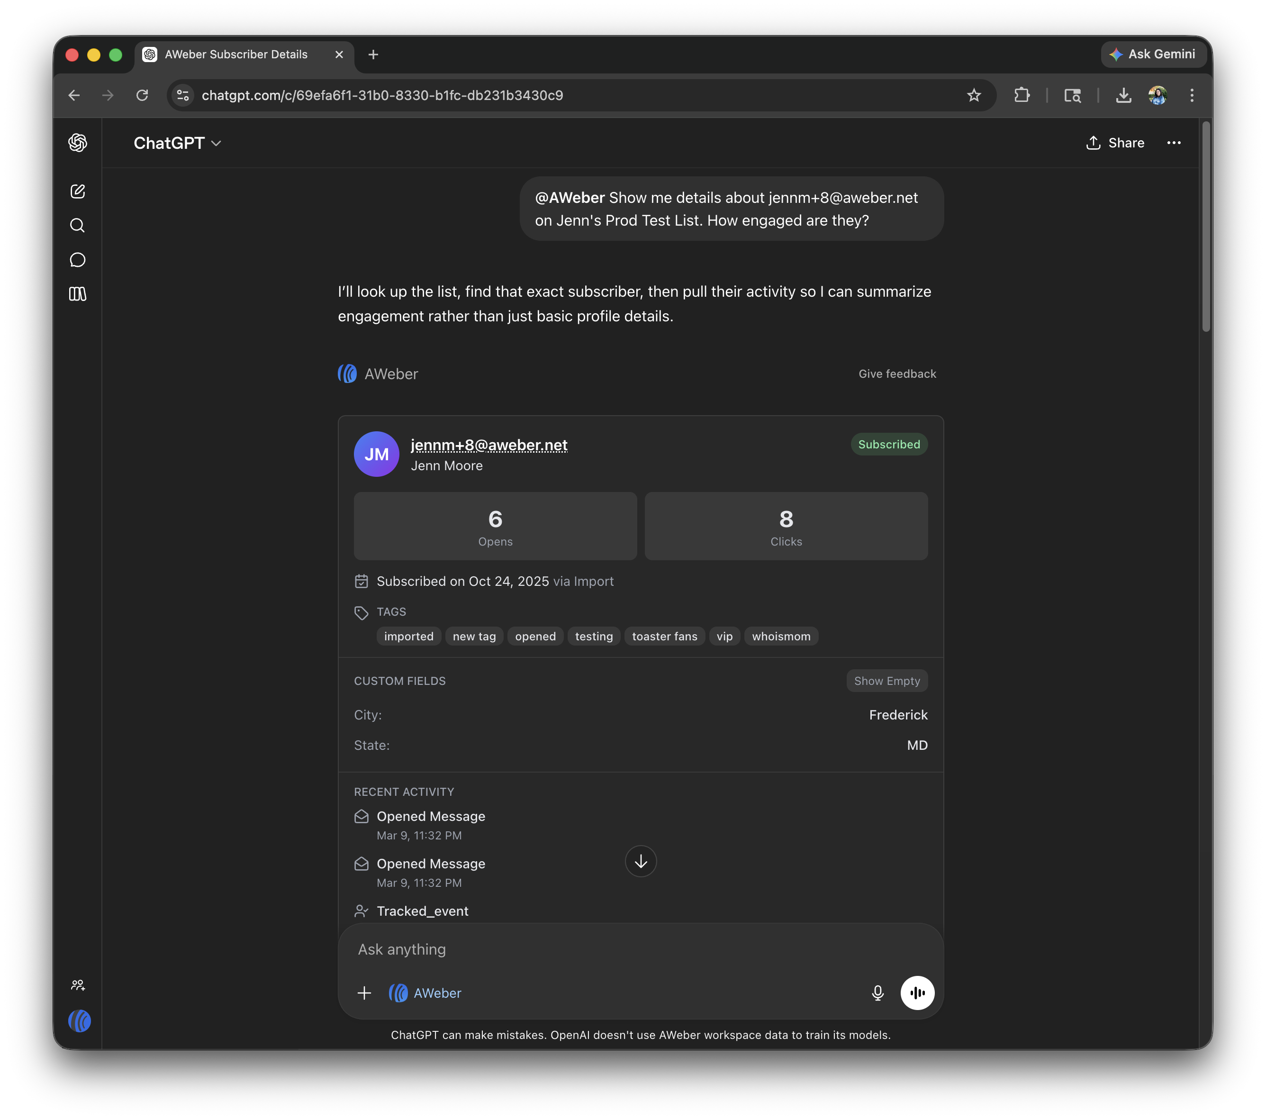Viewport: 1266px width, 1120px height.
Task: Select the AWeber Subscriber Details tab
Action: pyautogui.click(x=236, y=54)
